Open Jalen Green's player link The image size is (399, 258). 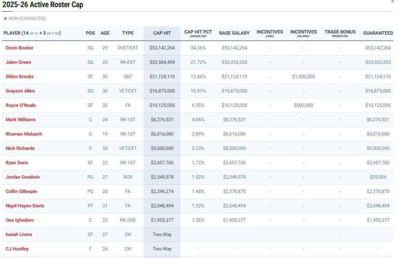(18, 62)
